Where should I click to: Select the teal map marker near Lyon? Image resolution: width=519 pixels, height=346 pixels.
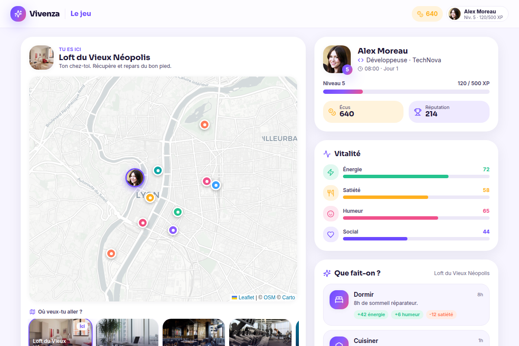click(158, 171)
